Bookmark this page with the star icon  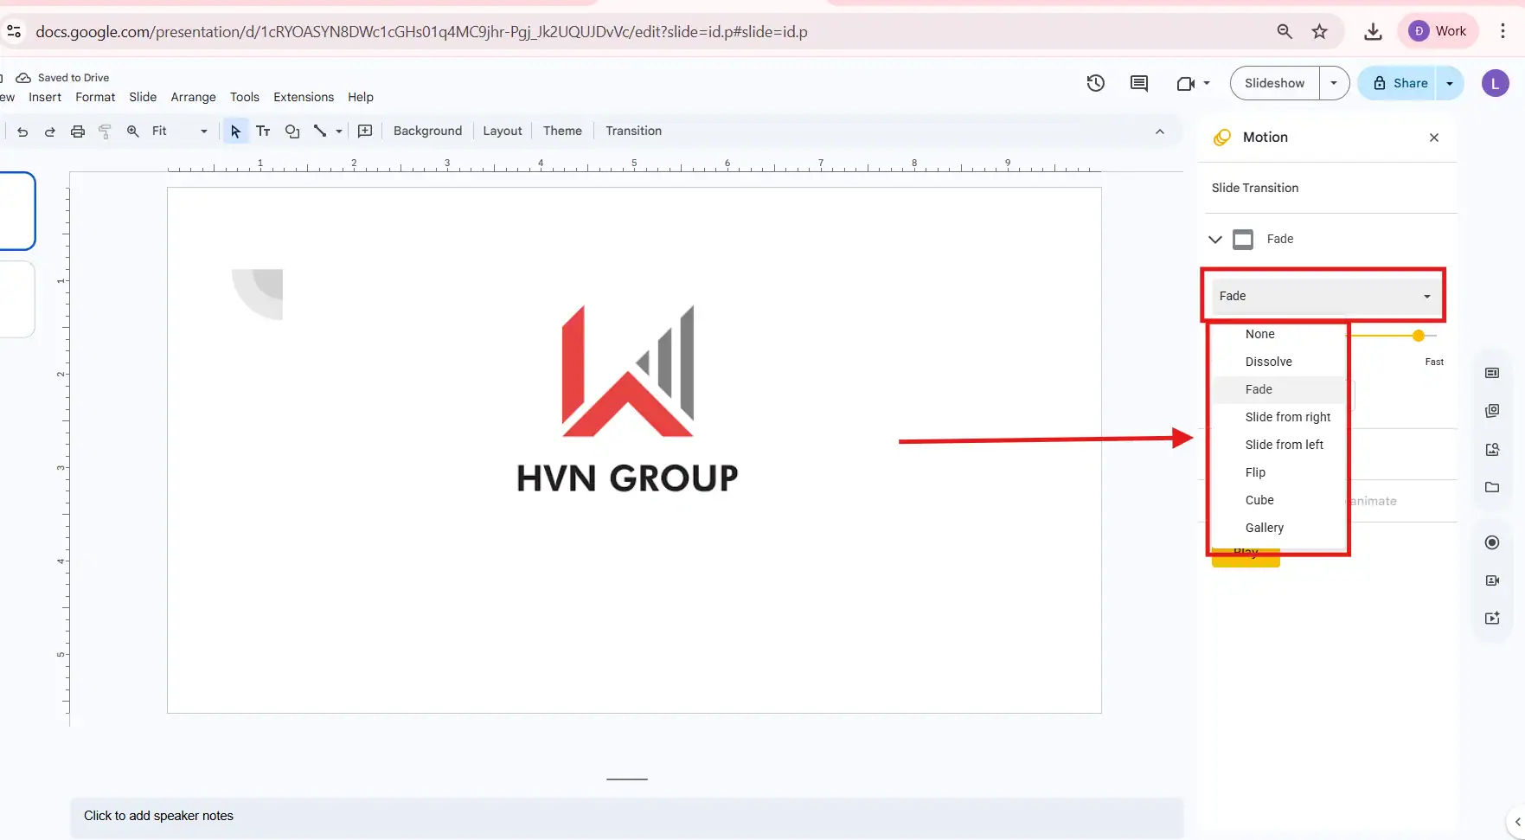(x=1319, y=32)
